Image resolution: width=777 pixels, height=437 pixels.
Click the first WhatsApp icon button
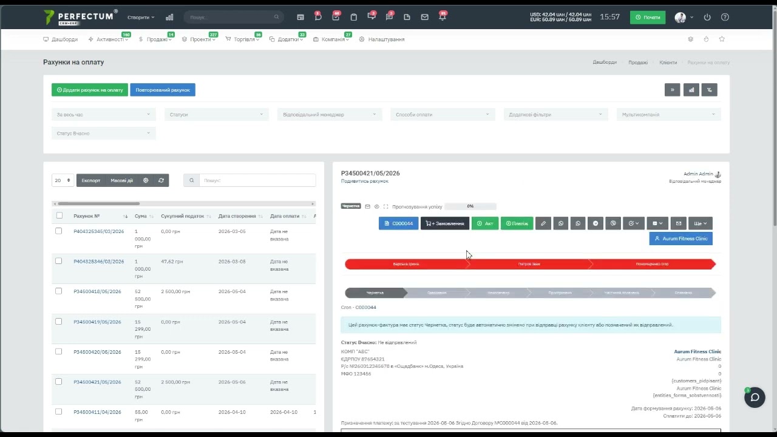point(561,223)
